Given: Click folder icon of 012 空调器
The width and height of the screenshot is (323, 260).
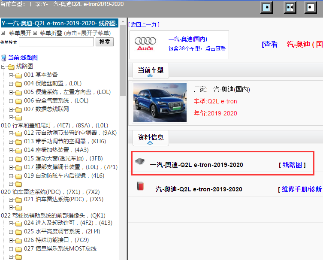Looking at the screenshot, I should pyautogui.click(x=18, y=133).
